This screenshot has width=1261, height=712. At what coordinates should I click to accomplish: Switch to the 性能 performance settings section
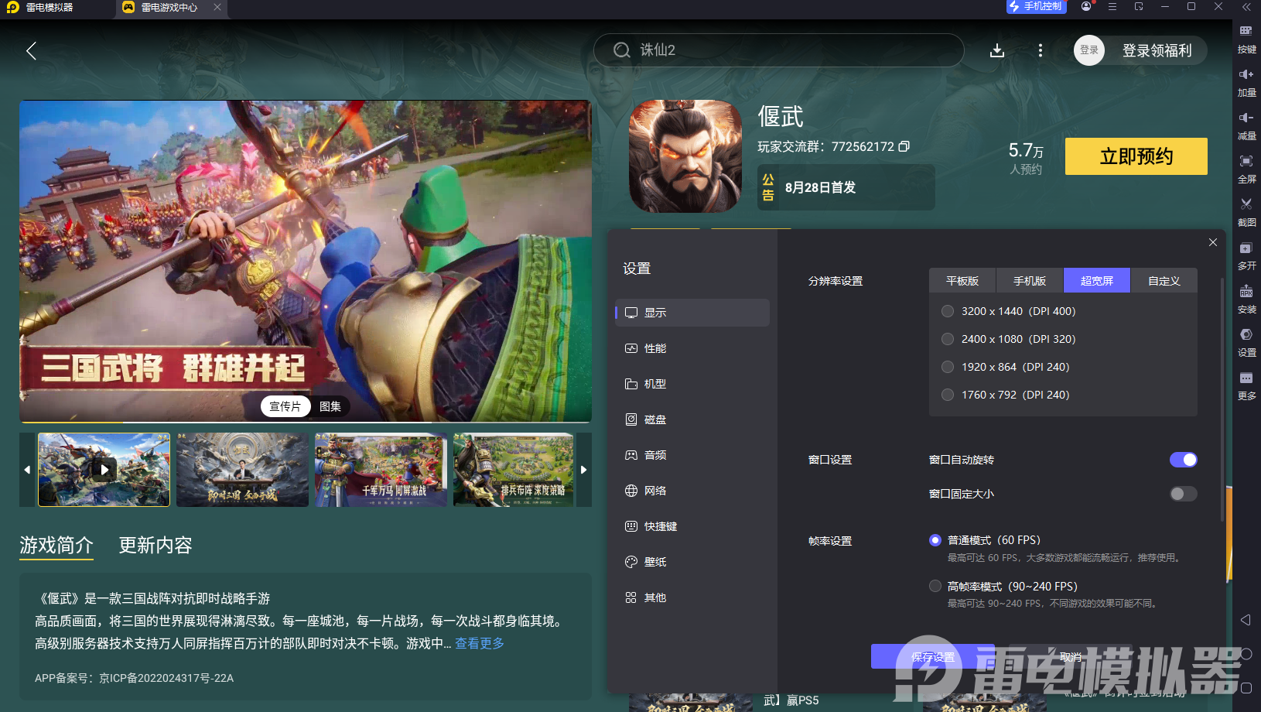[654, 347]
